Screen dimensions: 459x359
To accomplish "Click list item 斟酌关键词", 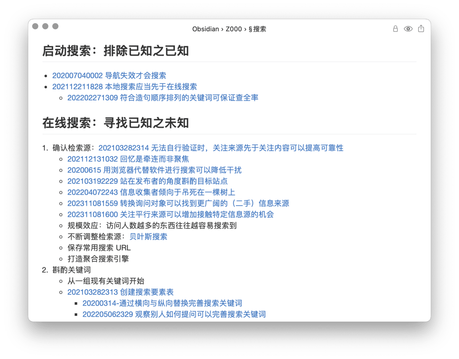I will point(72,270).
